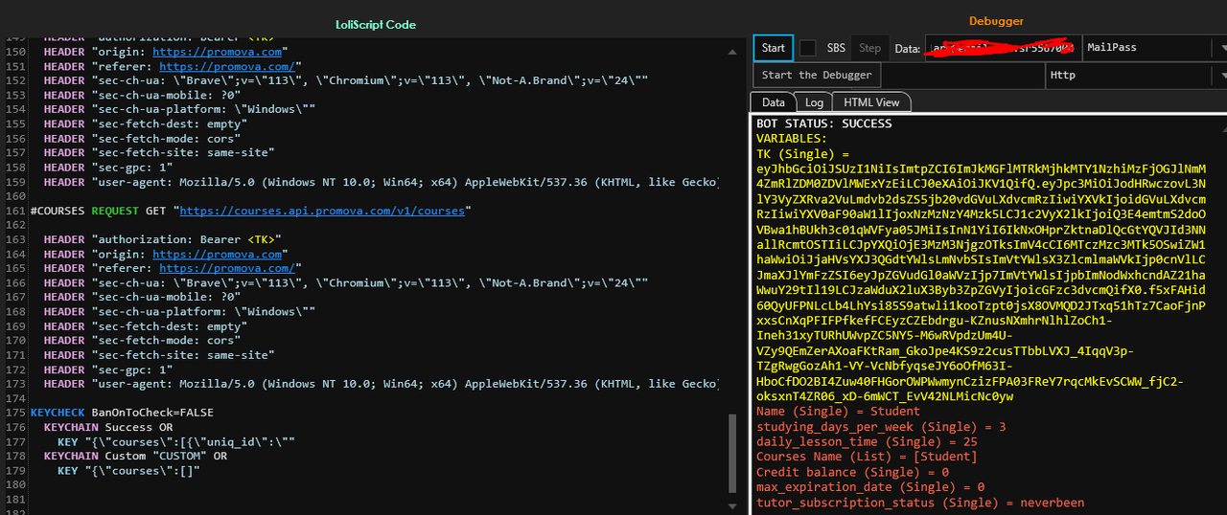Open the promova.com origin link on line 164
This screenshot has height=515, width=1227.
pyautogui.click(x=218, y=254)
